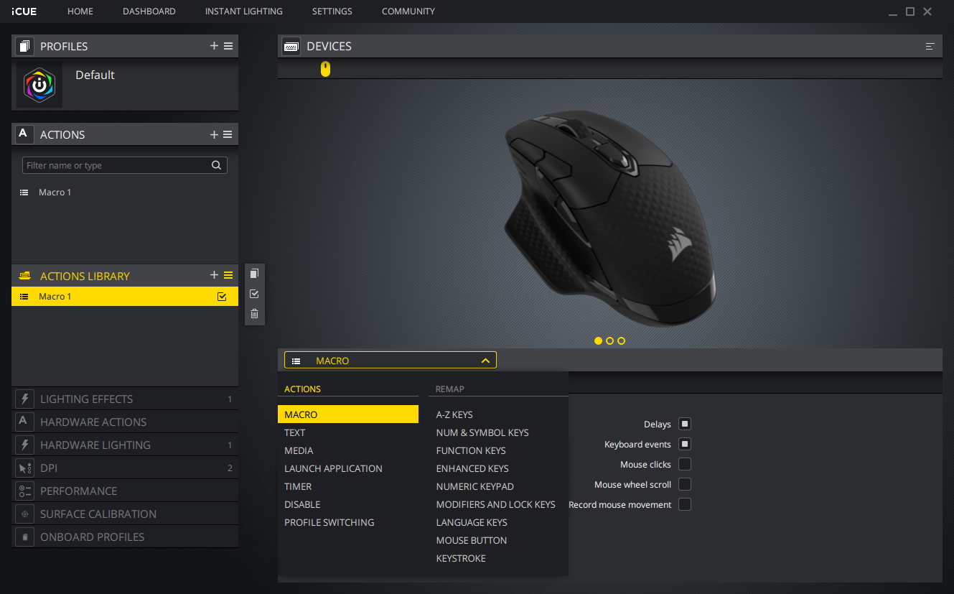Viewport: 954px width, 594px height.
Task: Open the Actions panel hamburger menu
Action: pos(228,134)
